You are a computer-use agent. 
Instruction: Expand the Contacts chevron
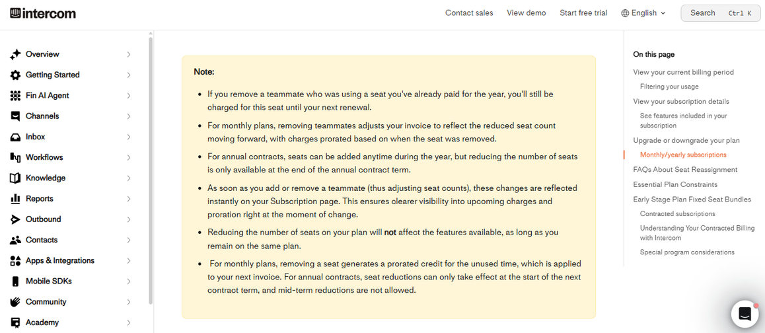[129, 240]
